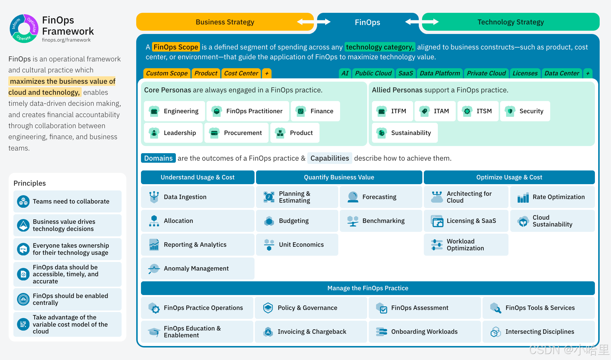Click the Technology Strategy green banner
Image resolution: width=611 pixels, height=360 pixels.
coord(510,22)
